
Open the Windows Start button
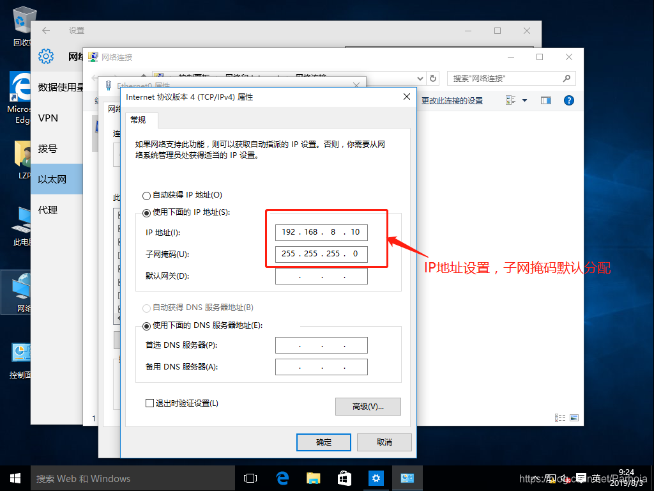point(15,478)
